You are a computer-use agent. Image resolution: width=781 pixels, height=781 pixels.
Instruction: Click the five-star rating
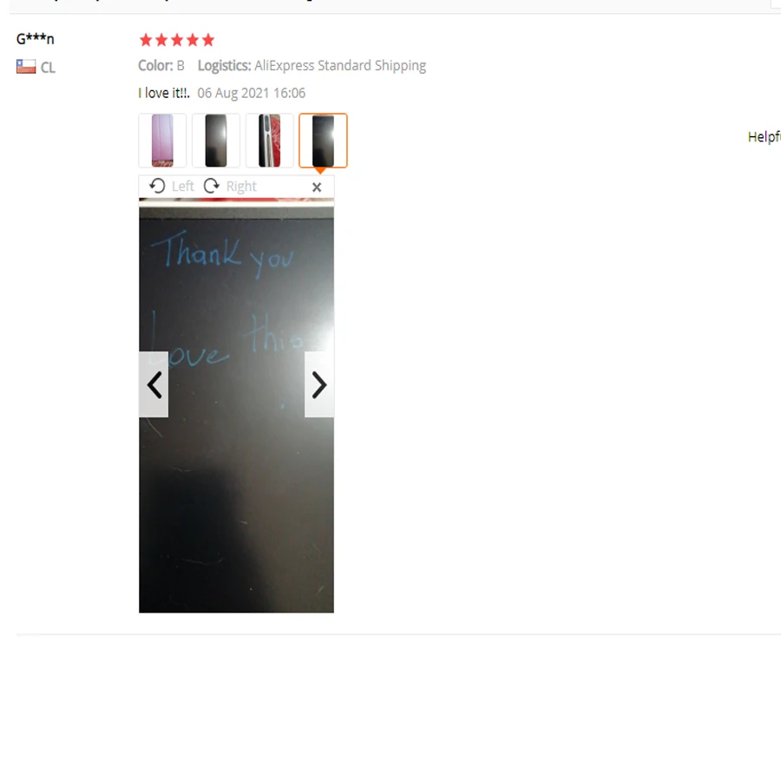tap(177, 40)
